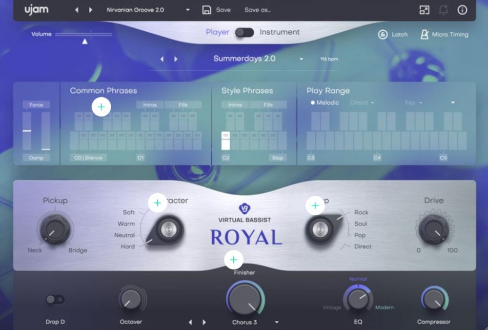Image resolution: width=488 pixels, height=330 pixels.
Task: Enable Latch mode
Action: click(393, 35)
